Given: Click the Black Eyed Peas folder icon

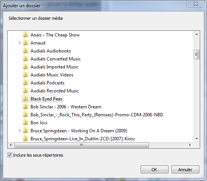Looking at the screenshot, I should coord(25,99).
